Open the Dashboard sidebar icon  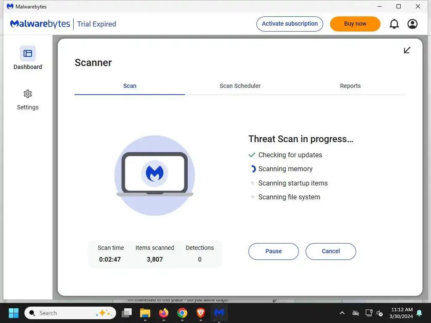pyautogui.click(x=27, y=53)
